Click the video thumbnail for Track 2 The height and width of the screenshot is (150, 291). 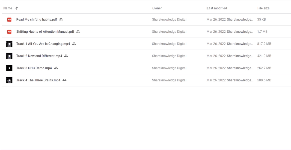(9, 56)
